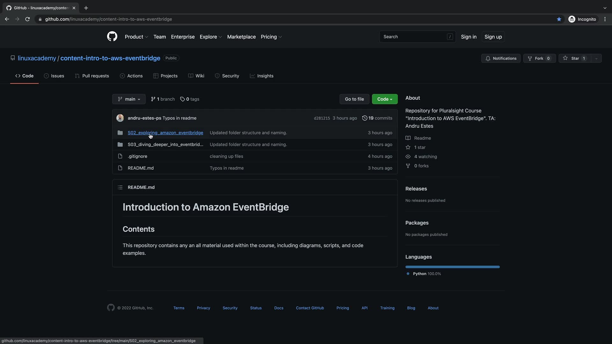Click the footer GitHub logo icon
This screenshot has height=344, width=612.
(x=111, y=308)
